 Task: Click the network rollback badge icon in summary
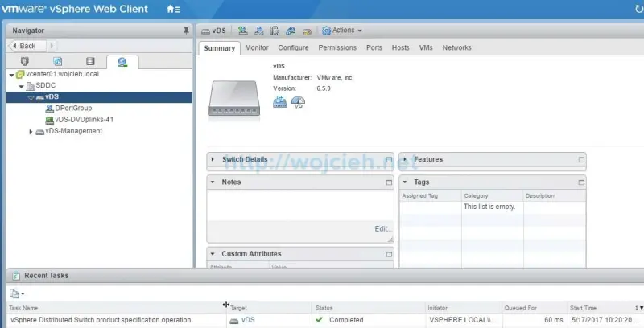[x=279, y=101]
